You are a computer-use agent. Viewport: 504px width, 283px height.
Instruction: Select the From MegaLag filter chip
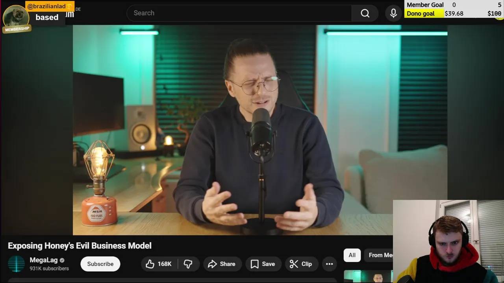378,255
